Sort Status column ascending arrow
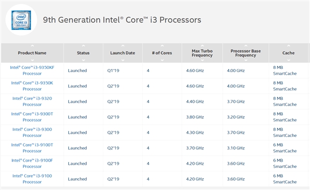 click(83, 46)
